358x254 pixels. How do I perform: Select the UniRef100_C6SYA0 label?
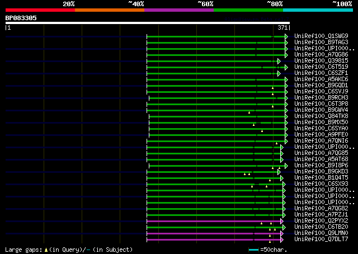coord(321,129)
